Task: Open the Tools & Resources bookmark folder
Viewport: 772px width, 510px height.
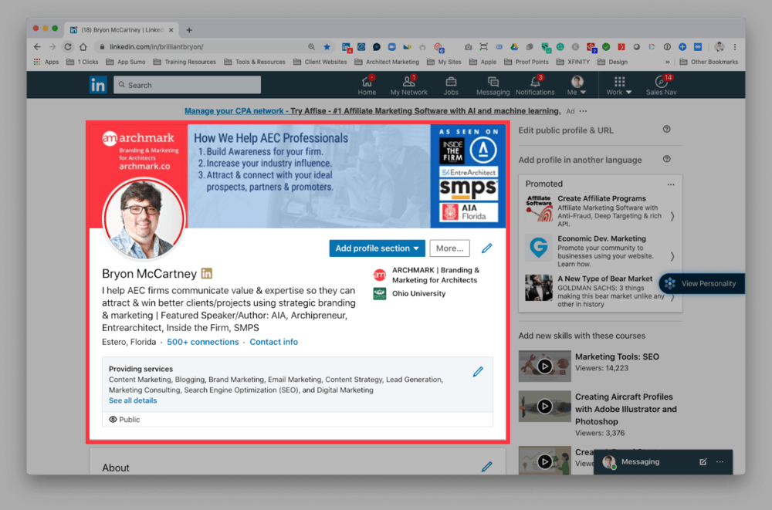Action: pos(255,62)
